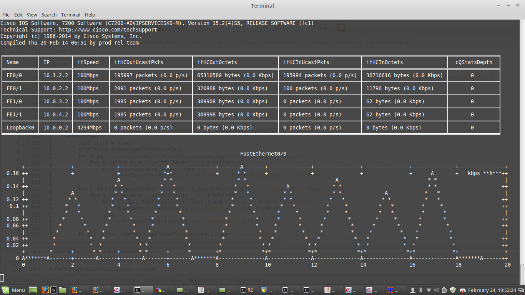Open the battery power tray icon

point(444,290)
